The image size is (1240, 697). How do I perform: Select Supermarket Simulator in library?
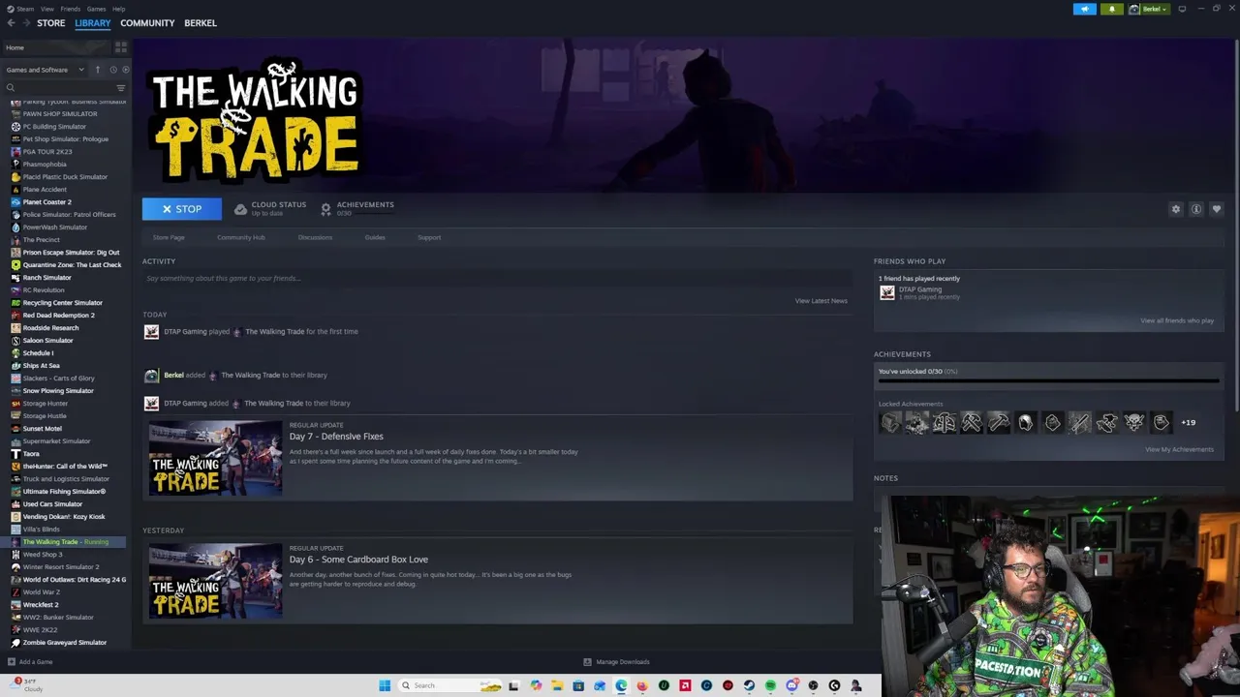(56, 441)
